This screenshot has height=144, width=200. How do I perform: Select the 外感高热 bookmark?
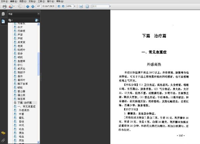click(x=24, y=110)
